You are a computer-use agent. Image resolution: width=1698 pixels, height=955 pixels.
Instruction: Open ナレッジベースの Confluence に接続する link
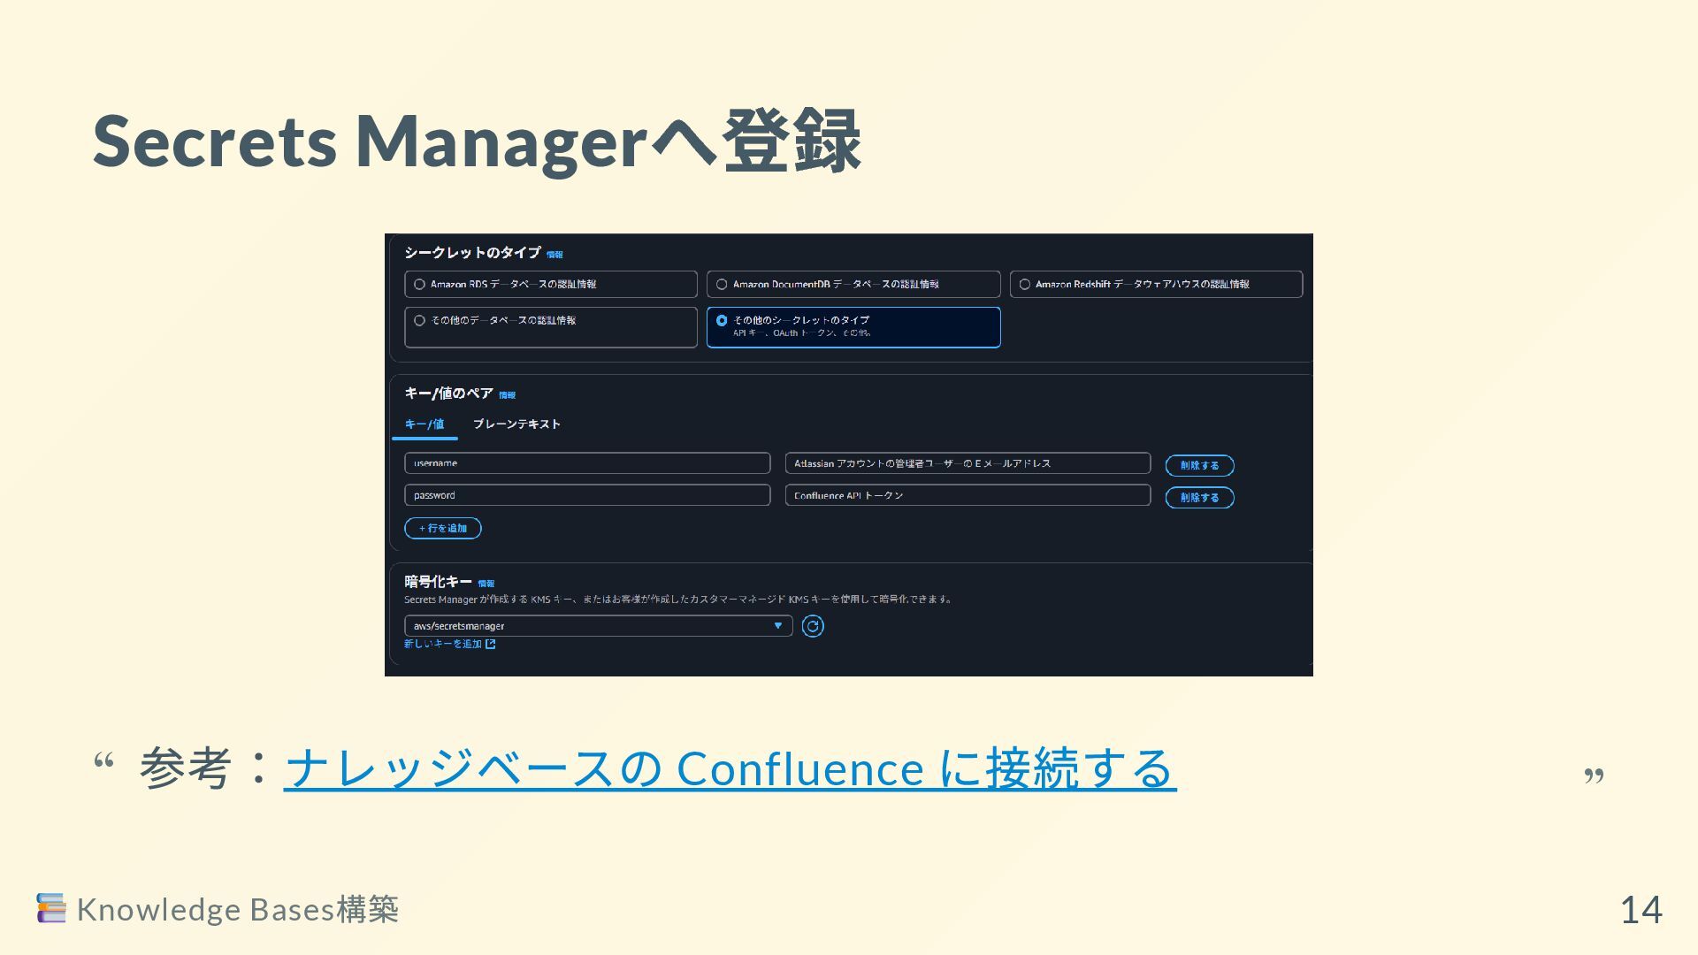730,768
